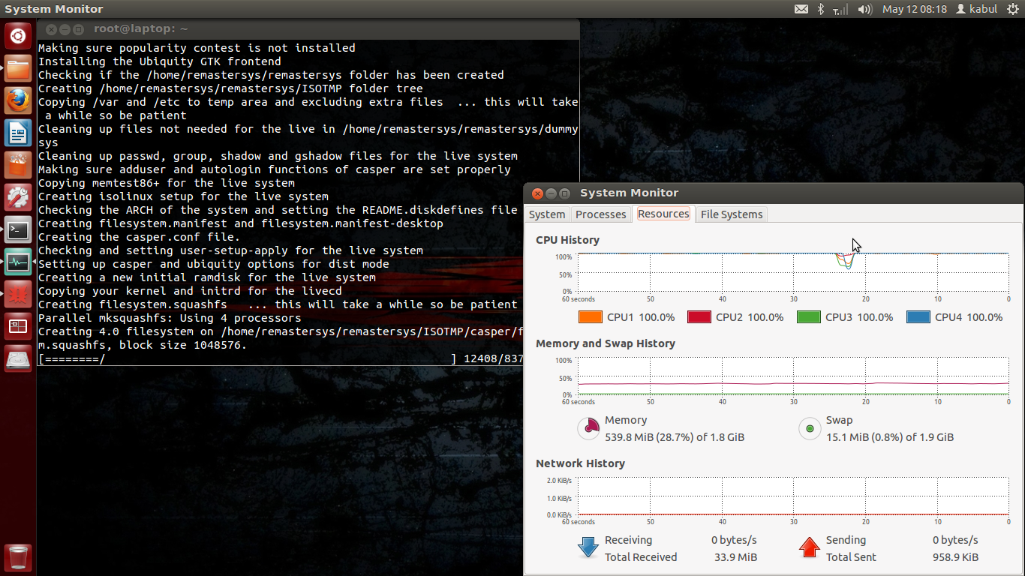
Task: Open the hard drive launcher icon
Action: tap(18, 359)
